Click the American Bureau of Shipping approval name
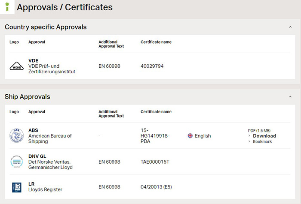The width and height of the screenshot is (301, 204). pos(50,138)
